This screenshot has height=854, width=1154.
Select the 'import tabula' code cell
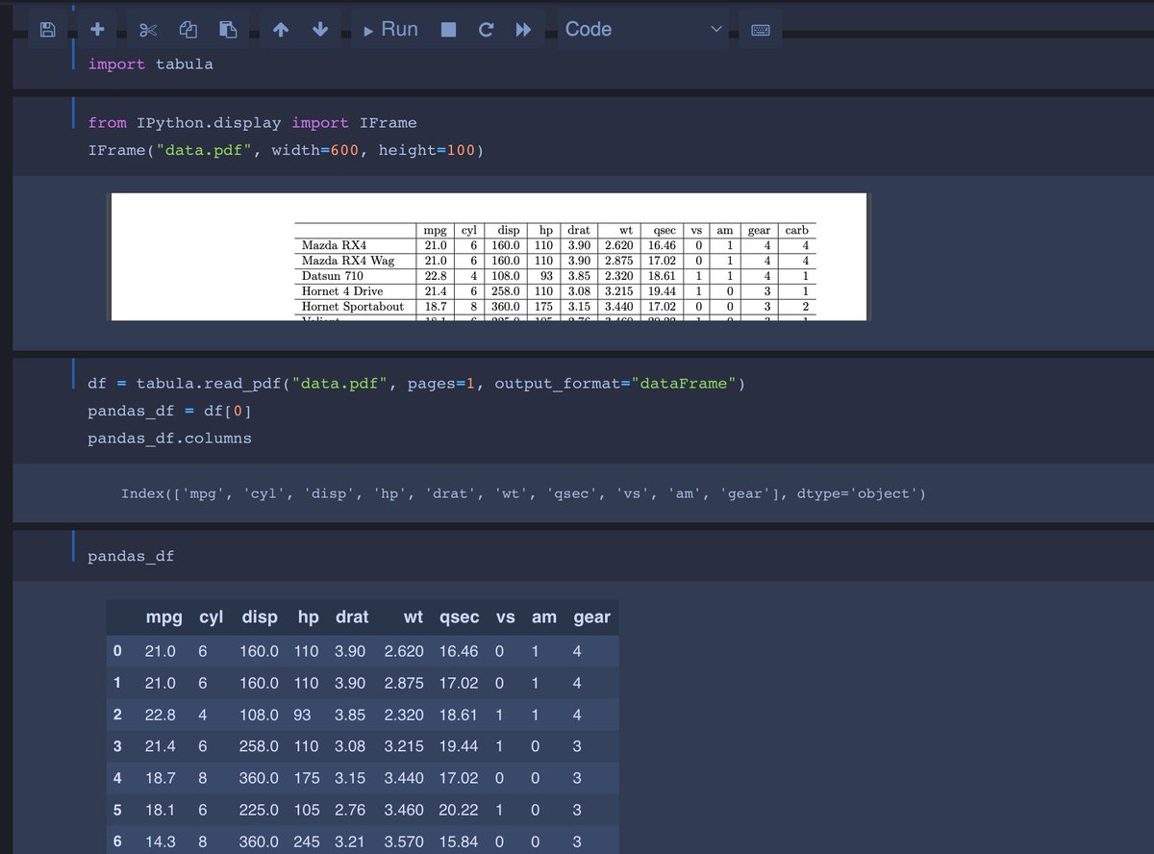pos(583,64)
